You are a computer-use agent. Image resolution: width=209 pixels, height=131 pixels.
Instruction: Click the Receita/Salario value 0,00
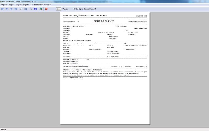pos(87,59)
